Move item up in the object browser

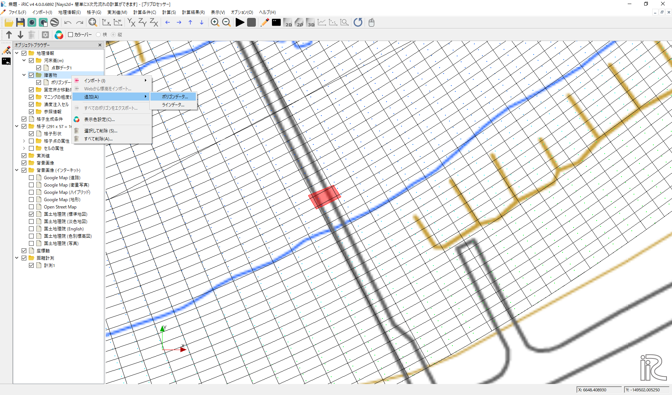point(9,35)
